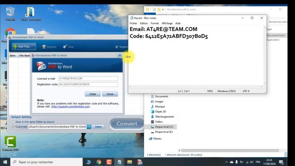Maximize the Key.txt Notepad window
Image resolution: width=295 pixels, height=166 pixels.
pos(252,18)
